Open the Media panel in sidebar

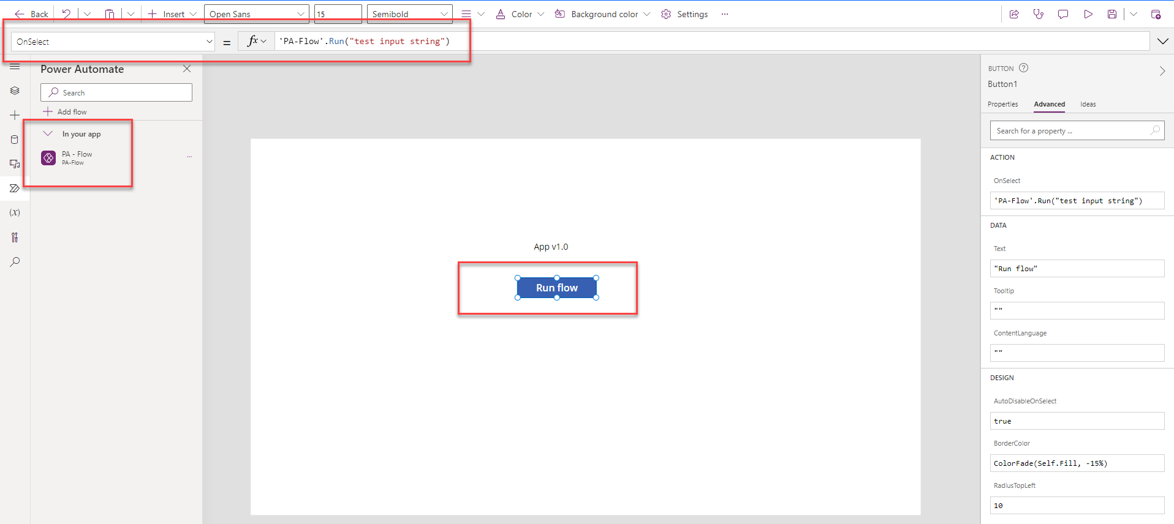15,164
